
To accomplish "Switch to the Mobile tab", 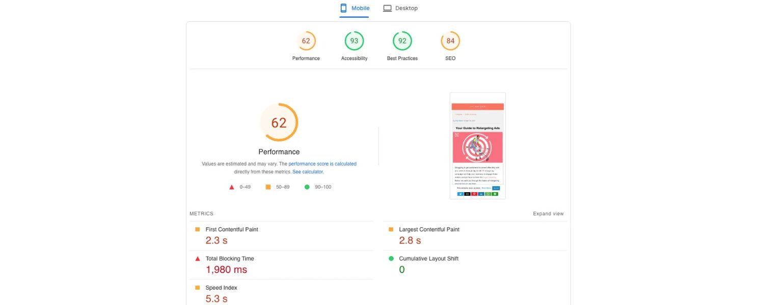I will pos(354,8).
